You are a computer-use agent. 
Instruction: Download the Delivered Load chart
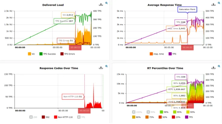pyautogui.click(x=101, y=4)
